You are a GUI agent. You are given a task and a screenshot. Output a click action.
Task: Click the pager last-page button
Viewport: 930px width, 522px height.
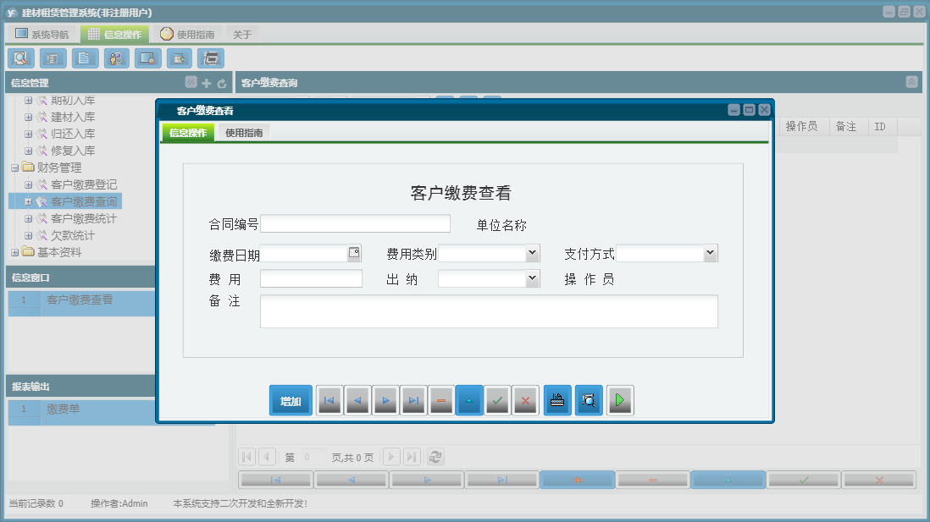coord(412,457)
